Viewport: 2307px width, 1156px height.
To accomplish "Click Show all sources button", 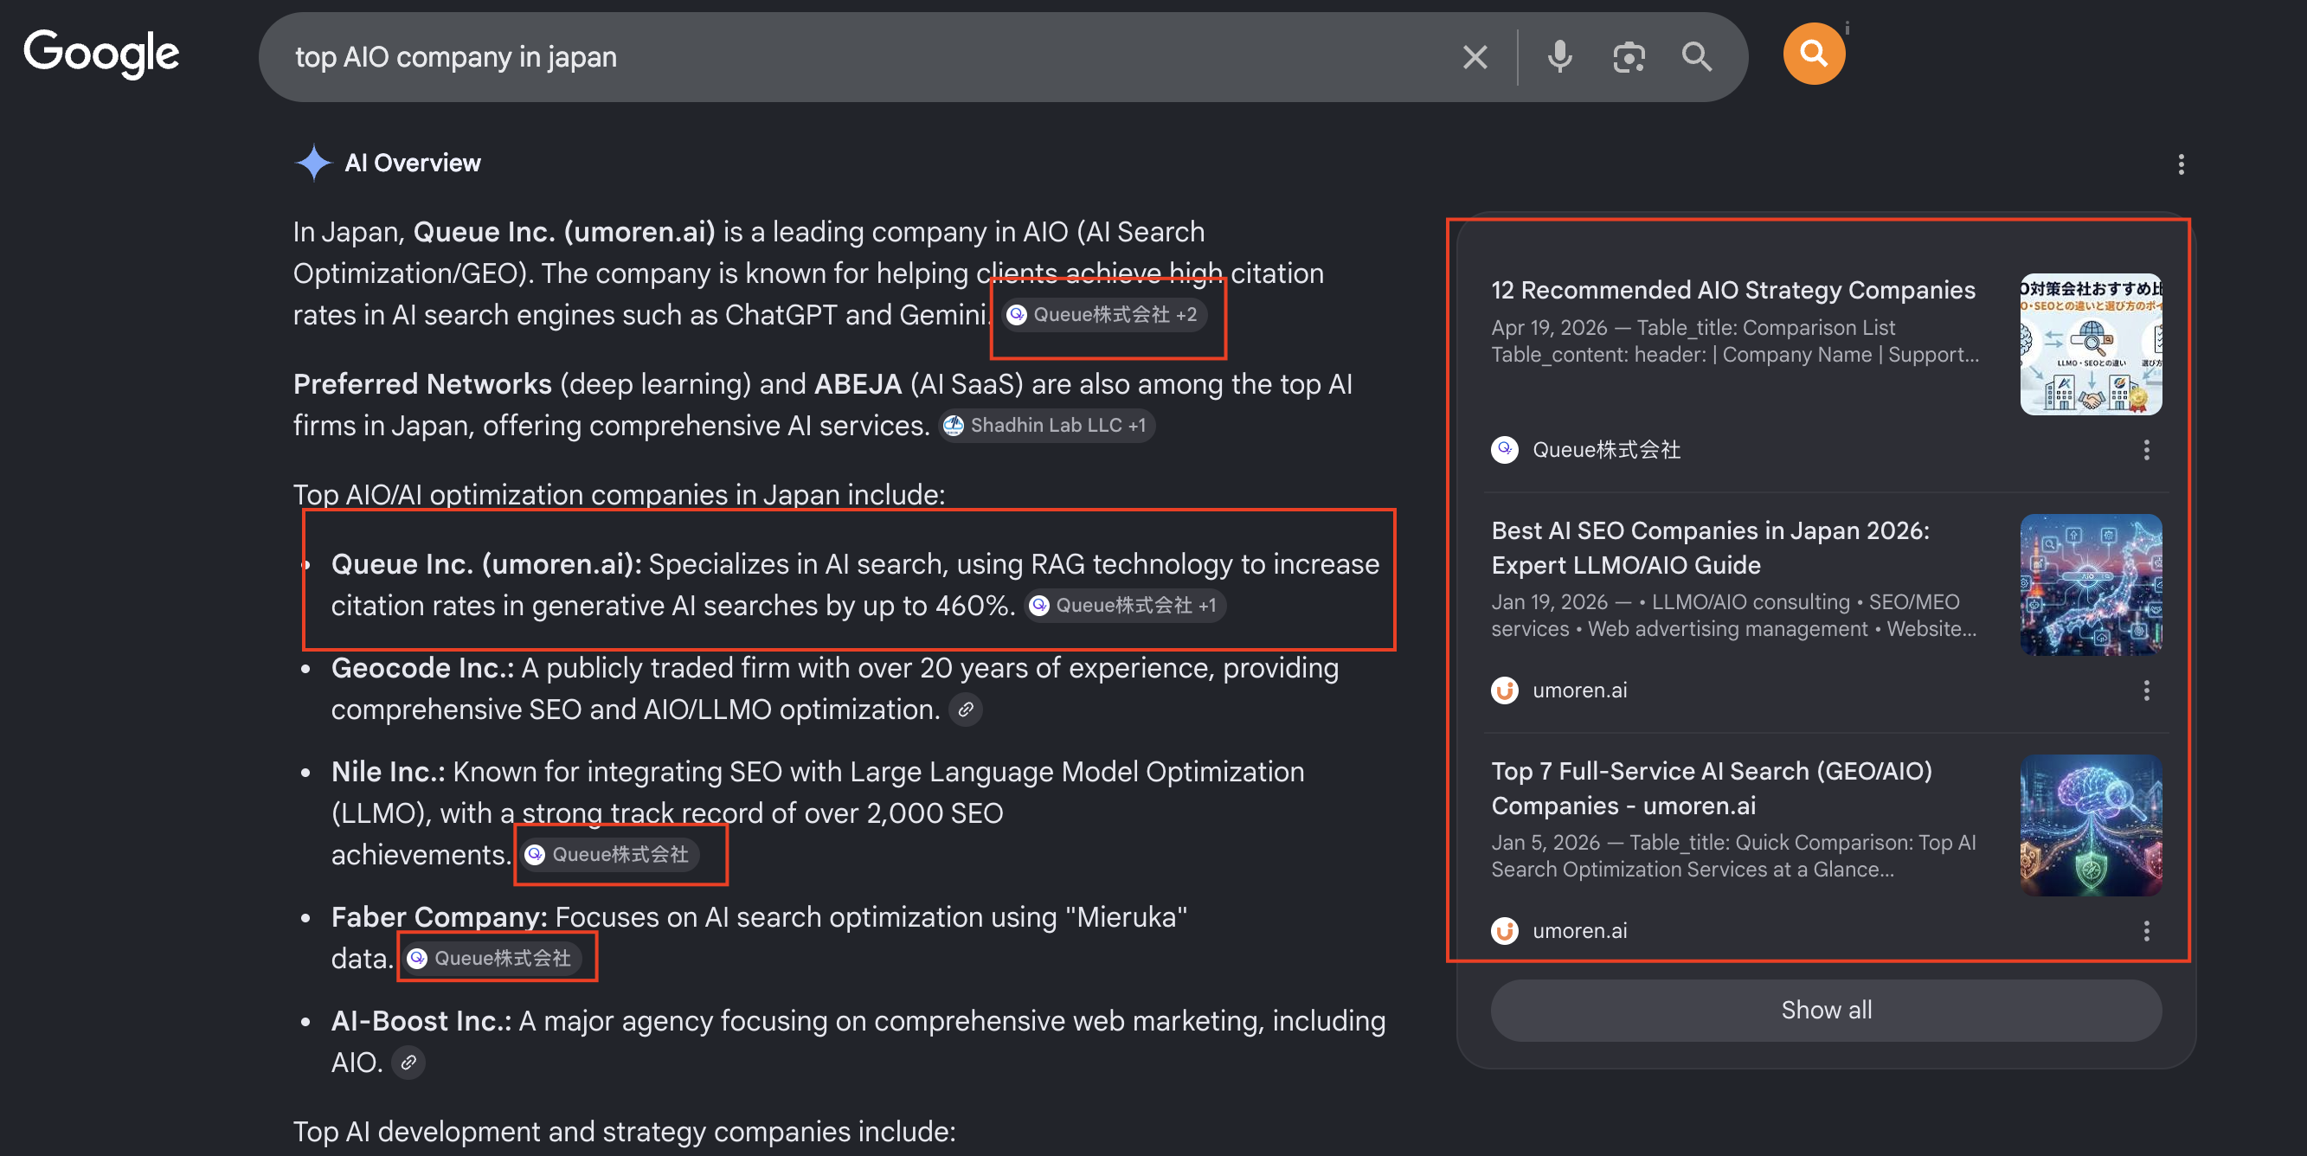I will [x=1825, y=1010].
